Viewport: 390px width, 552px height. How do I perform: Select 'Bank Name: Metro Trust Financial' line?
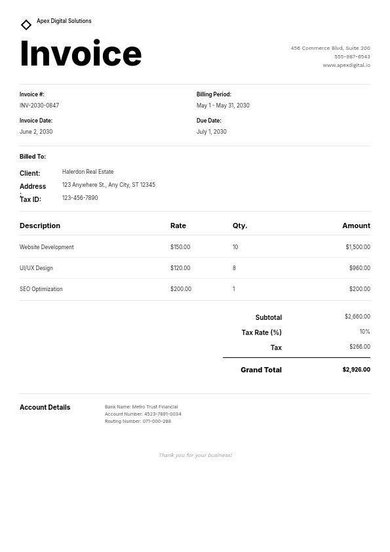coord(141,406)
